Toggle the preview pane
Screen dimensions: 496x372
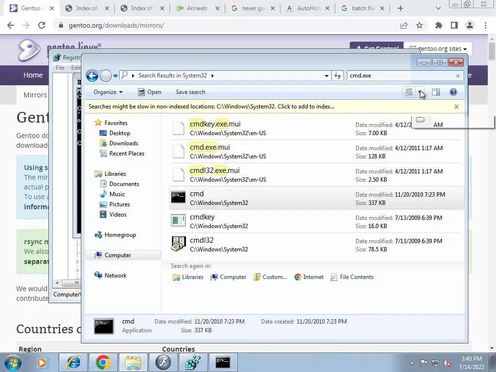coord(436,92)
